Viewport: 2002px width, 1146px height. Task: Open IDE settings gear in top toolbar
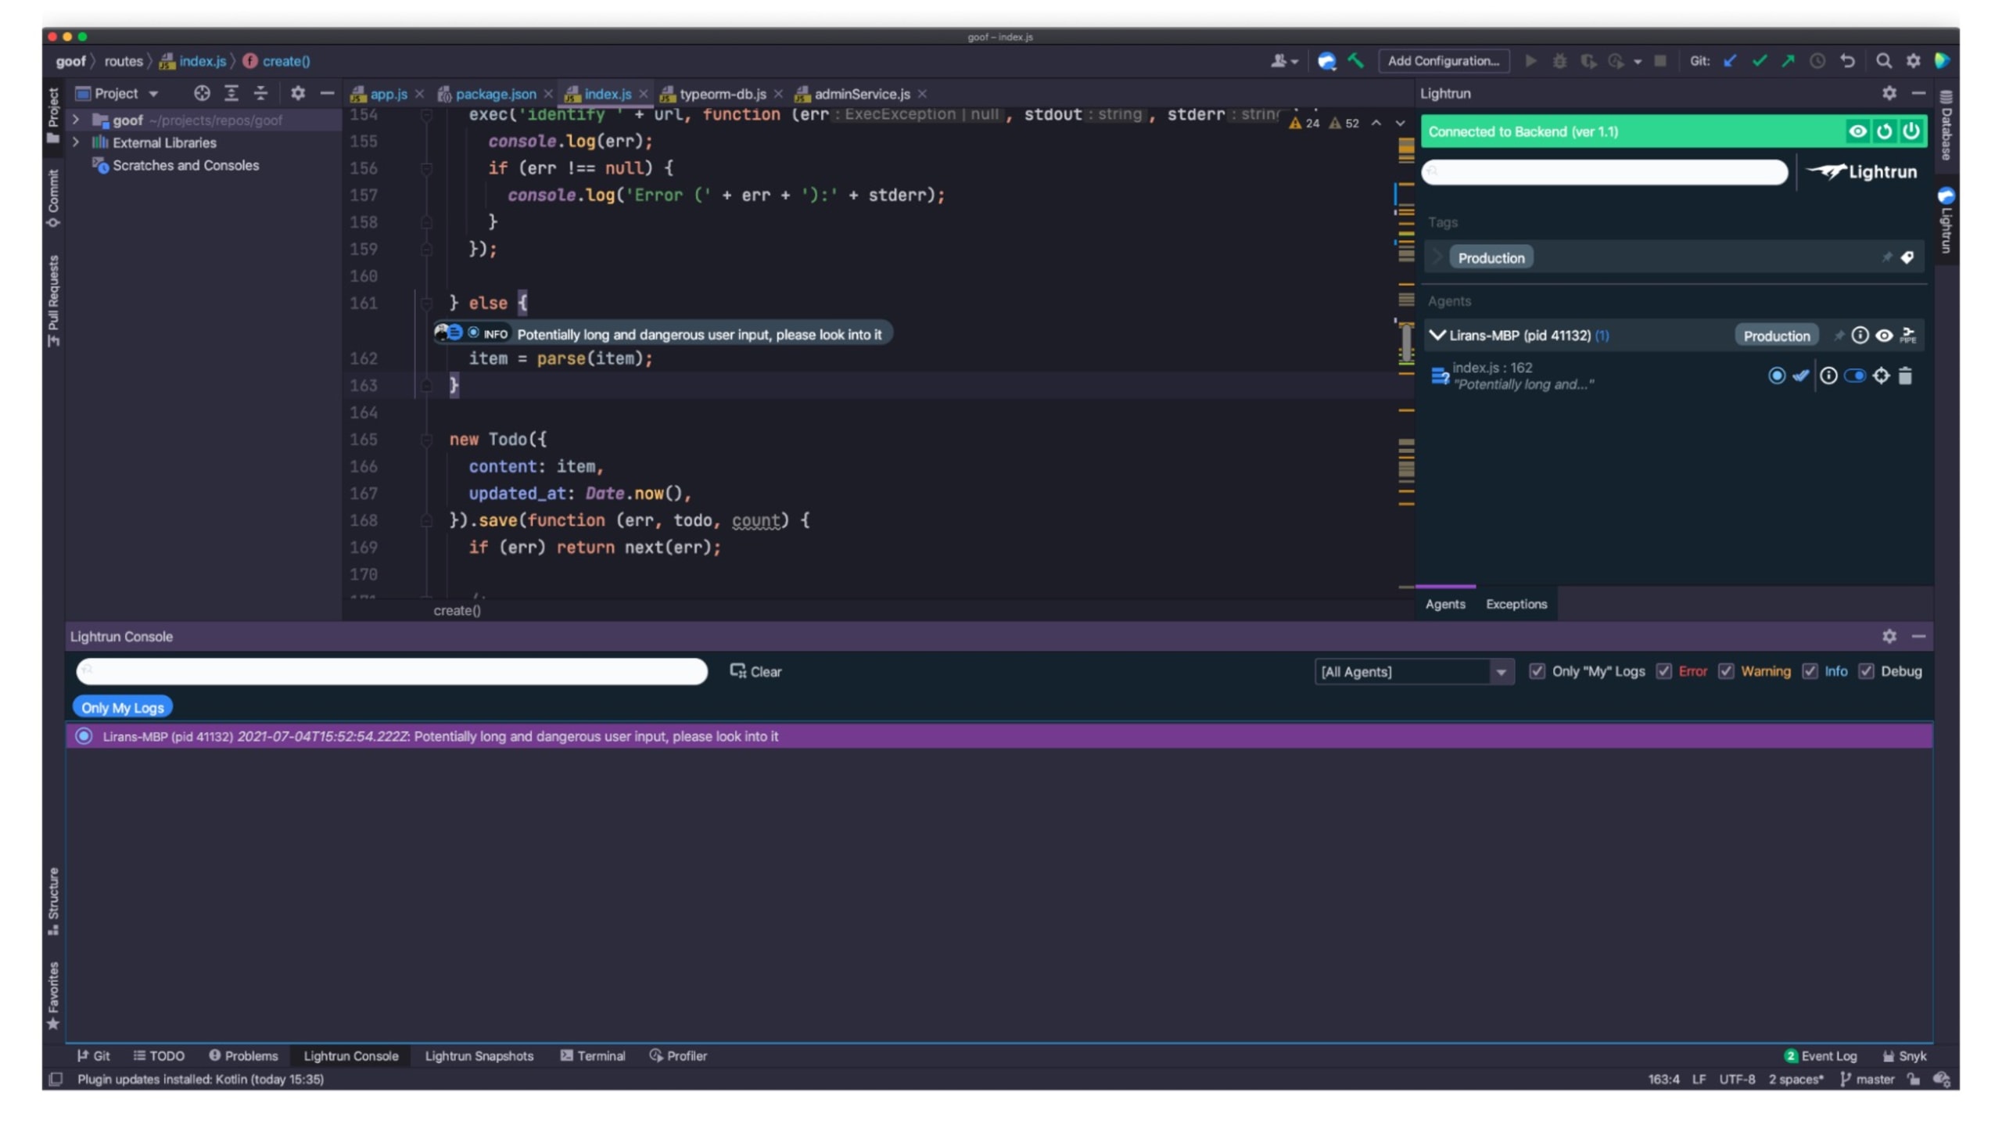pos(1913,60)
